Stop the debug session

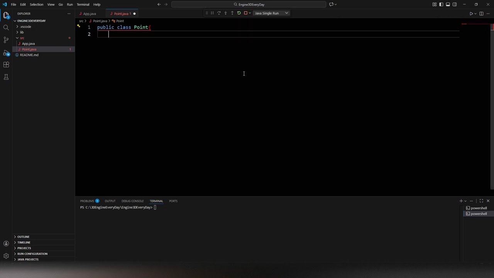pos(245,13)
